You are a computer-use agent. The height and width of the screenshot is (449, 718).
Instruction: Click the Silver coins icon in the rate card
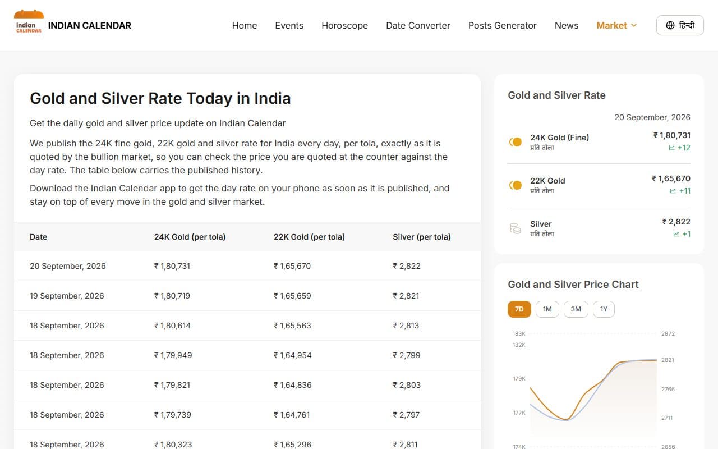[x=515, y=228]
